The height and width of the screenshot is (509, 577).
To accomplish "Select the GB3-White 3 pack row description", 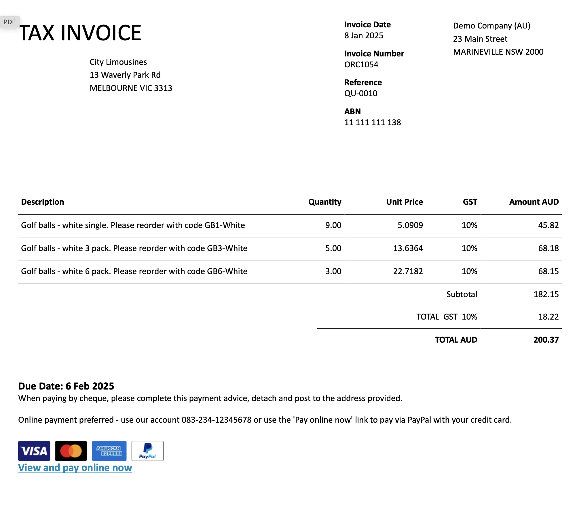I will coord(134,248).
